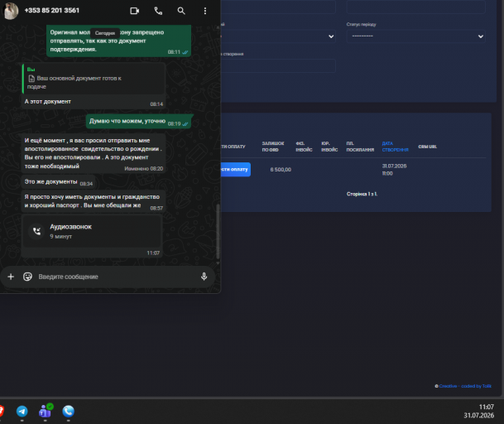Open the chat options three-dot menu
This screenshot has width=504, height=424.
click(x=205, y=11)
